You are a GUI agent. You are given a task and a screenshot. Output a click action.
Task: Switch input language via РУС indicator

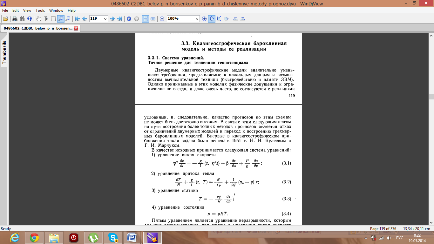400,238
